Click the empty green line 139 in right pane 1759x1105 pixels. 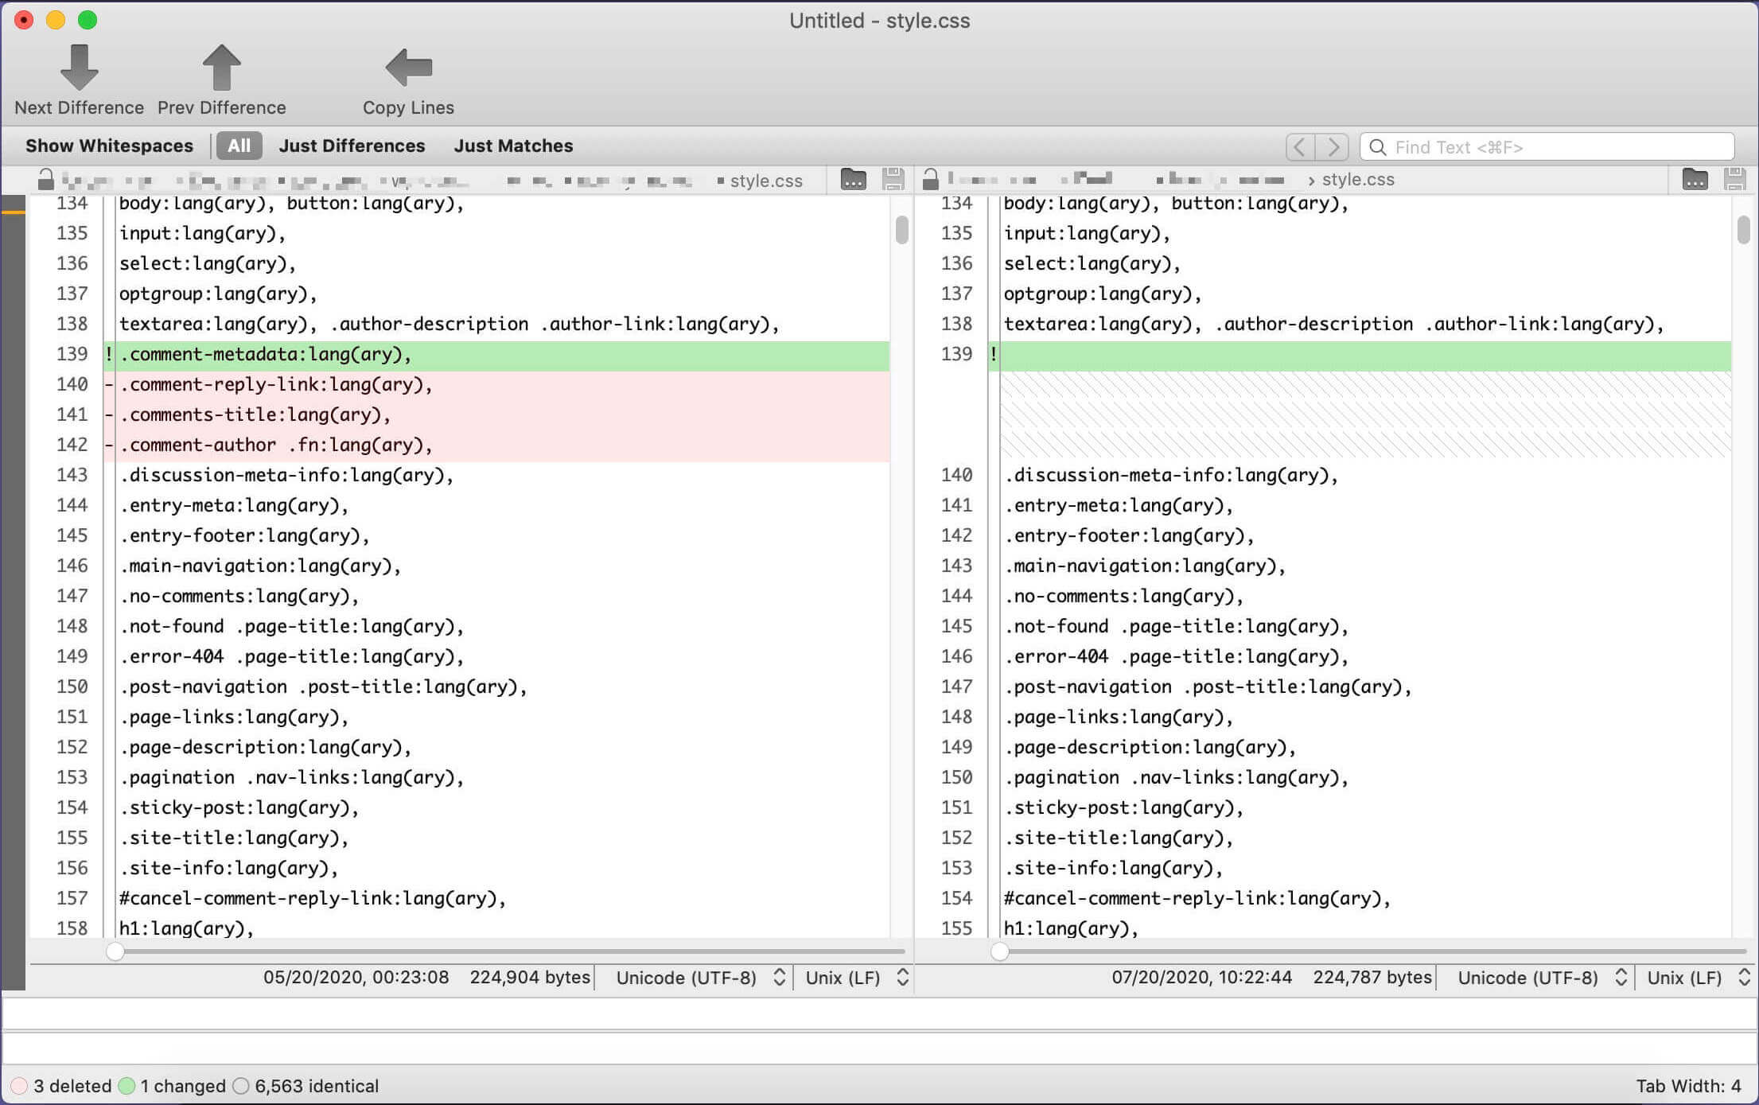click(1365, 355)
